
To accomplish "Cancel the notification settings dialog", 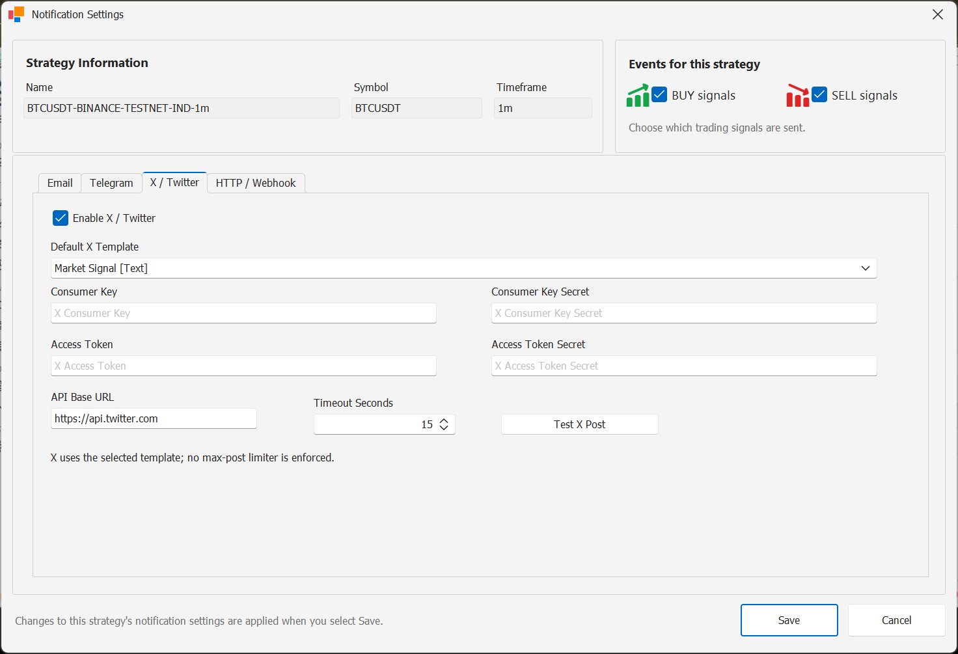I will pyautogui.click(x=897, y=620).
